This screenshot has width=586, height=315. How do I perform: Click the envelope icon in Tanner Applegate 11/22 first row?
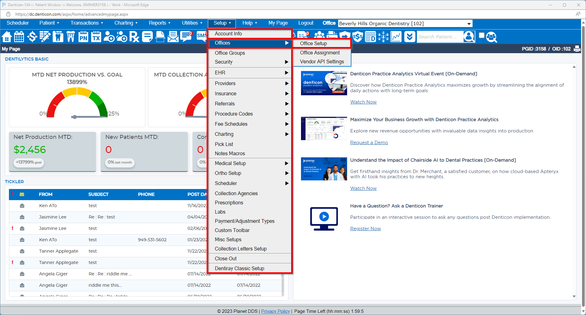pyautogui.click(x=22, y=251)
